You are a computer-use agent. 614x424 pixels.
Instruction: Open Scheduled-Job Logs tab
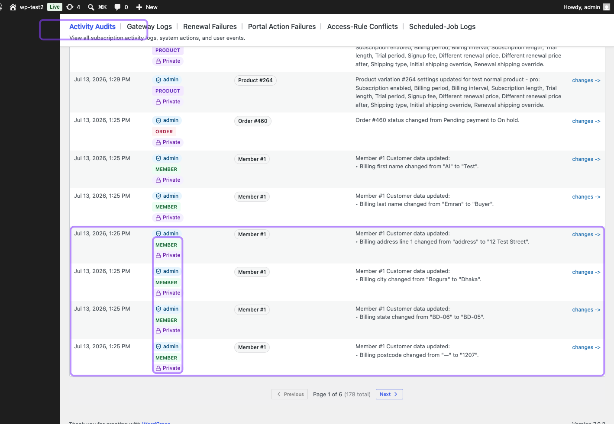pyautogui.click(x=442, y=26)
